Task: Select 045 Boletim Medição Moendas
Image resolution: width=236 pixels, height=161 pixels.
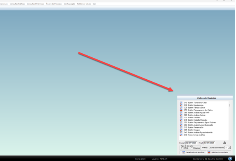Action: [196, 120]
